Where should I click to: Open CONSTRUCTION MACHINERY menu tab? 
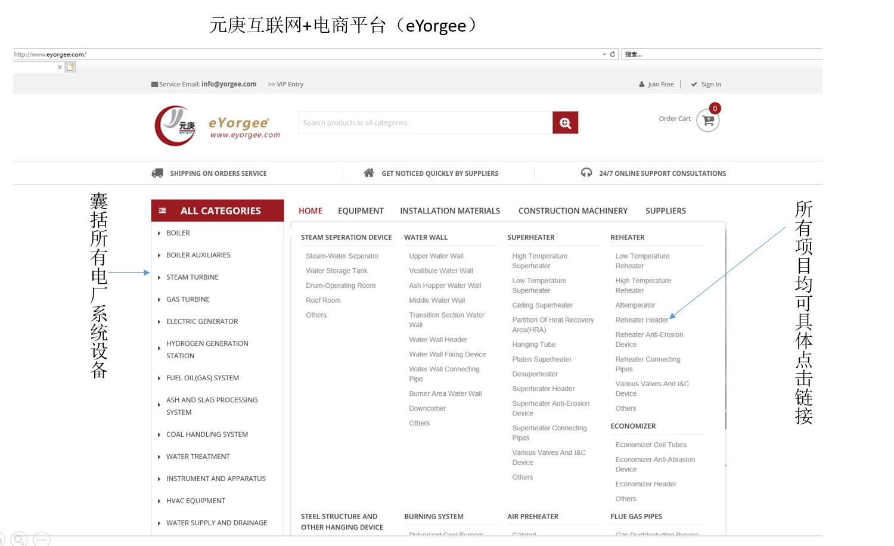[573, 211]
